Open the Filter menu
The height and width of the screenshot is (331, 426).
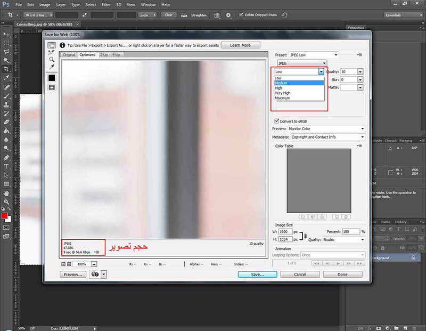click(x=106, y=5)
